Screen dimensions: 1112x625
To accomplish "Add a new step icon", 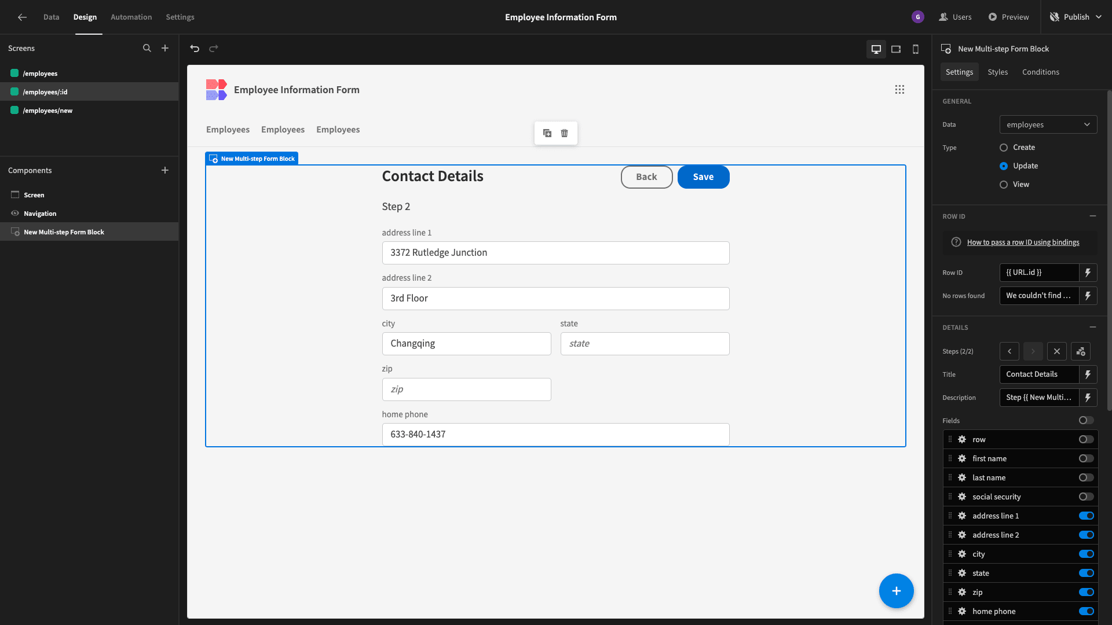I will [x=1081, y=351].
